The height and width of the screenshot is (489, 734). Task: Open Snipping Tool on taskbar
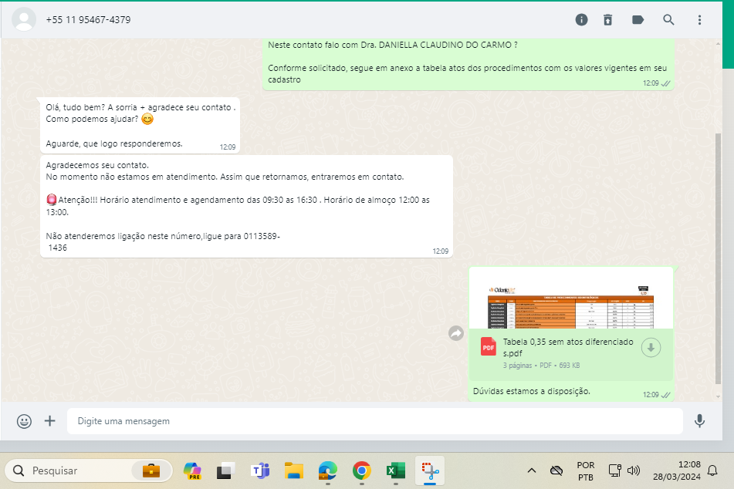[x=430, y=470]
